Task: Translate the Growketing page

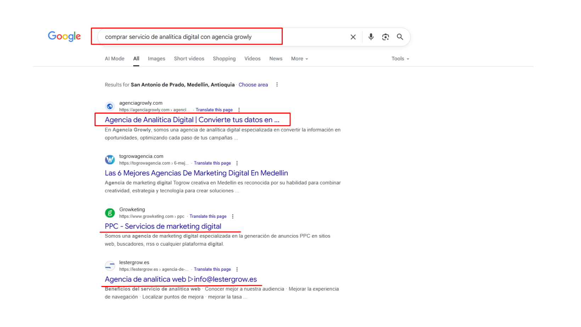Action: coord(208,217)
